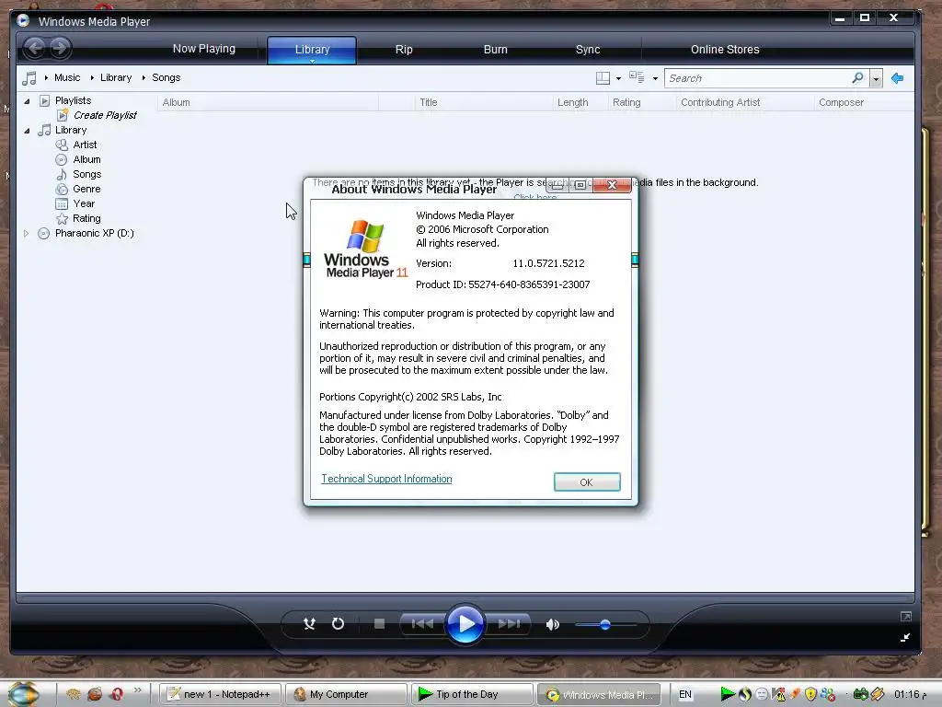Click the Next track button
This screenshot has height=707, width=942.
click(508, 624)
